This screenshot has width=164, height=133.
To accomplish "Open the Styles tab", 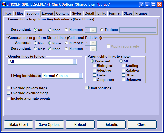I will pos(77,14).
